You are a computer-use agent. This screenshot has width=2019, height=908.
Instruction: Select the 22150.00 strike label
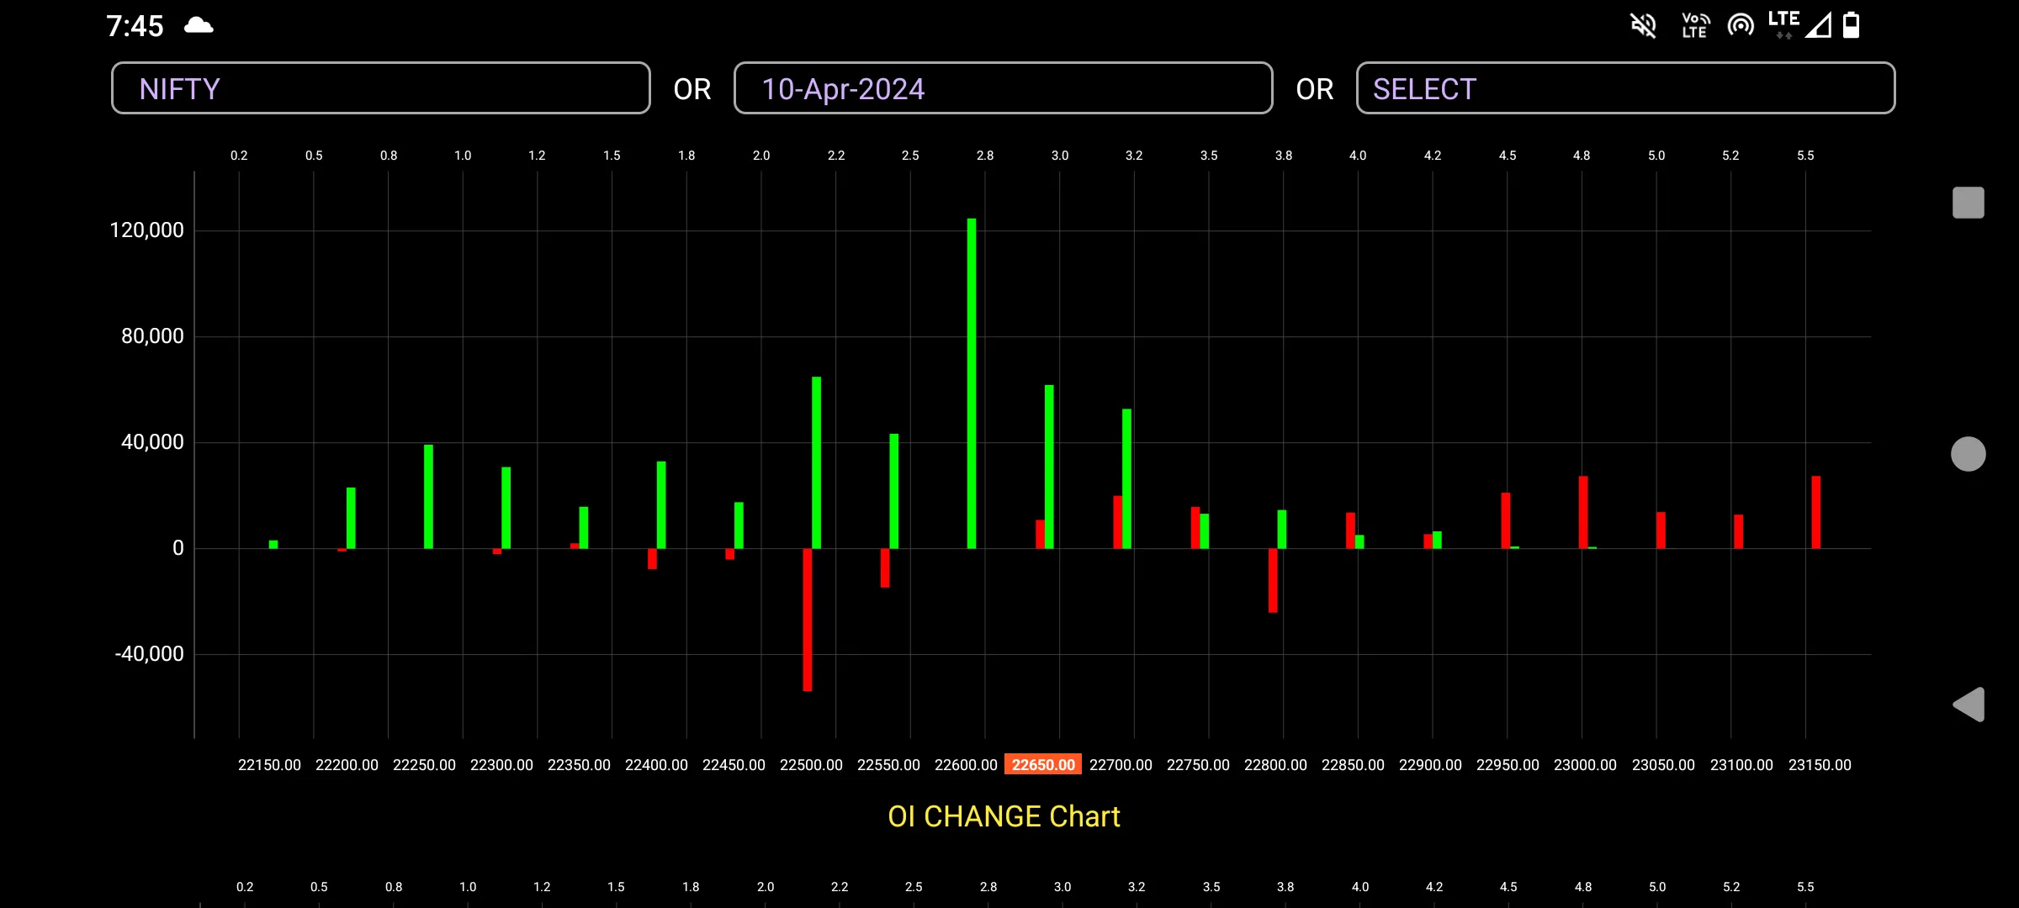pyautogui.click(x=269, y=765)
